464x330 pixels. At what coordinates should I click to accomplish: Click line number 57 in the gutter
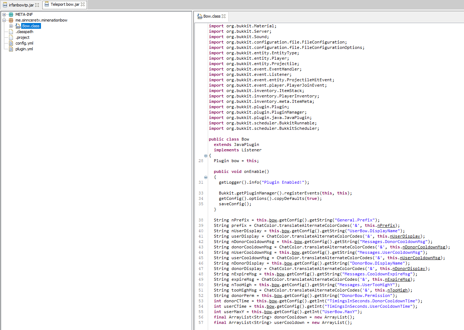(x=201, y=323)
